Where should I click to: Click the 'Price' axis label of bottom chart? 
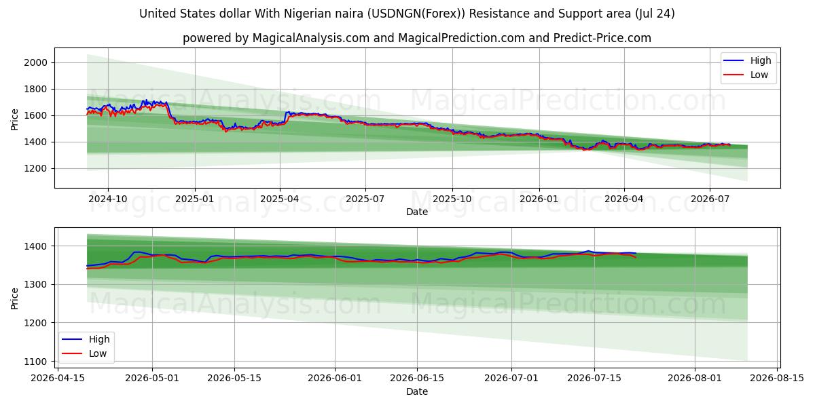[x=15, y=298]
